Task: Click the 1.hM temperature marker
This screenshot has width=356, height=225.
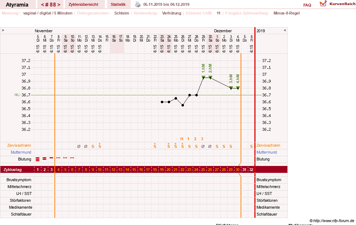Action: click(x=204, y=77)
